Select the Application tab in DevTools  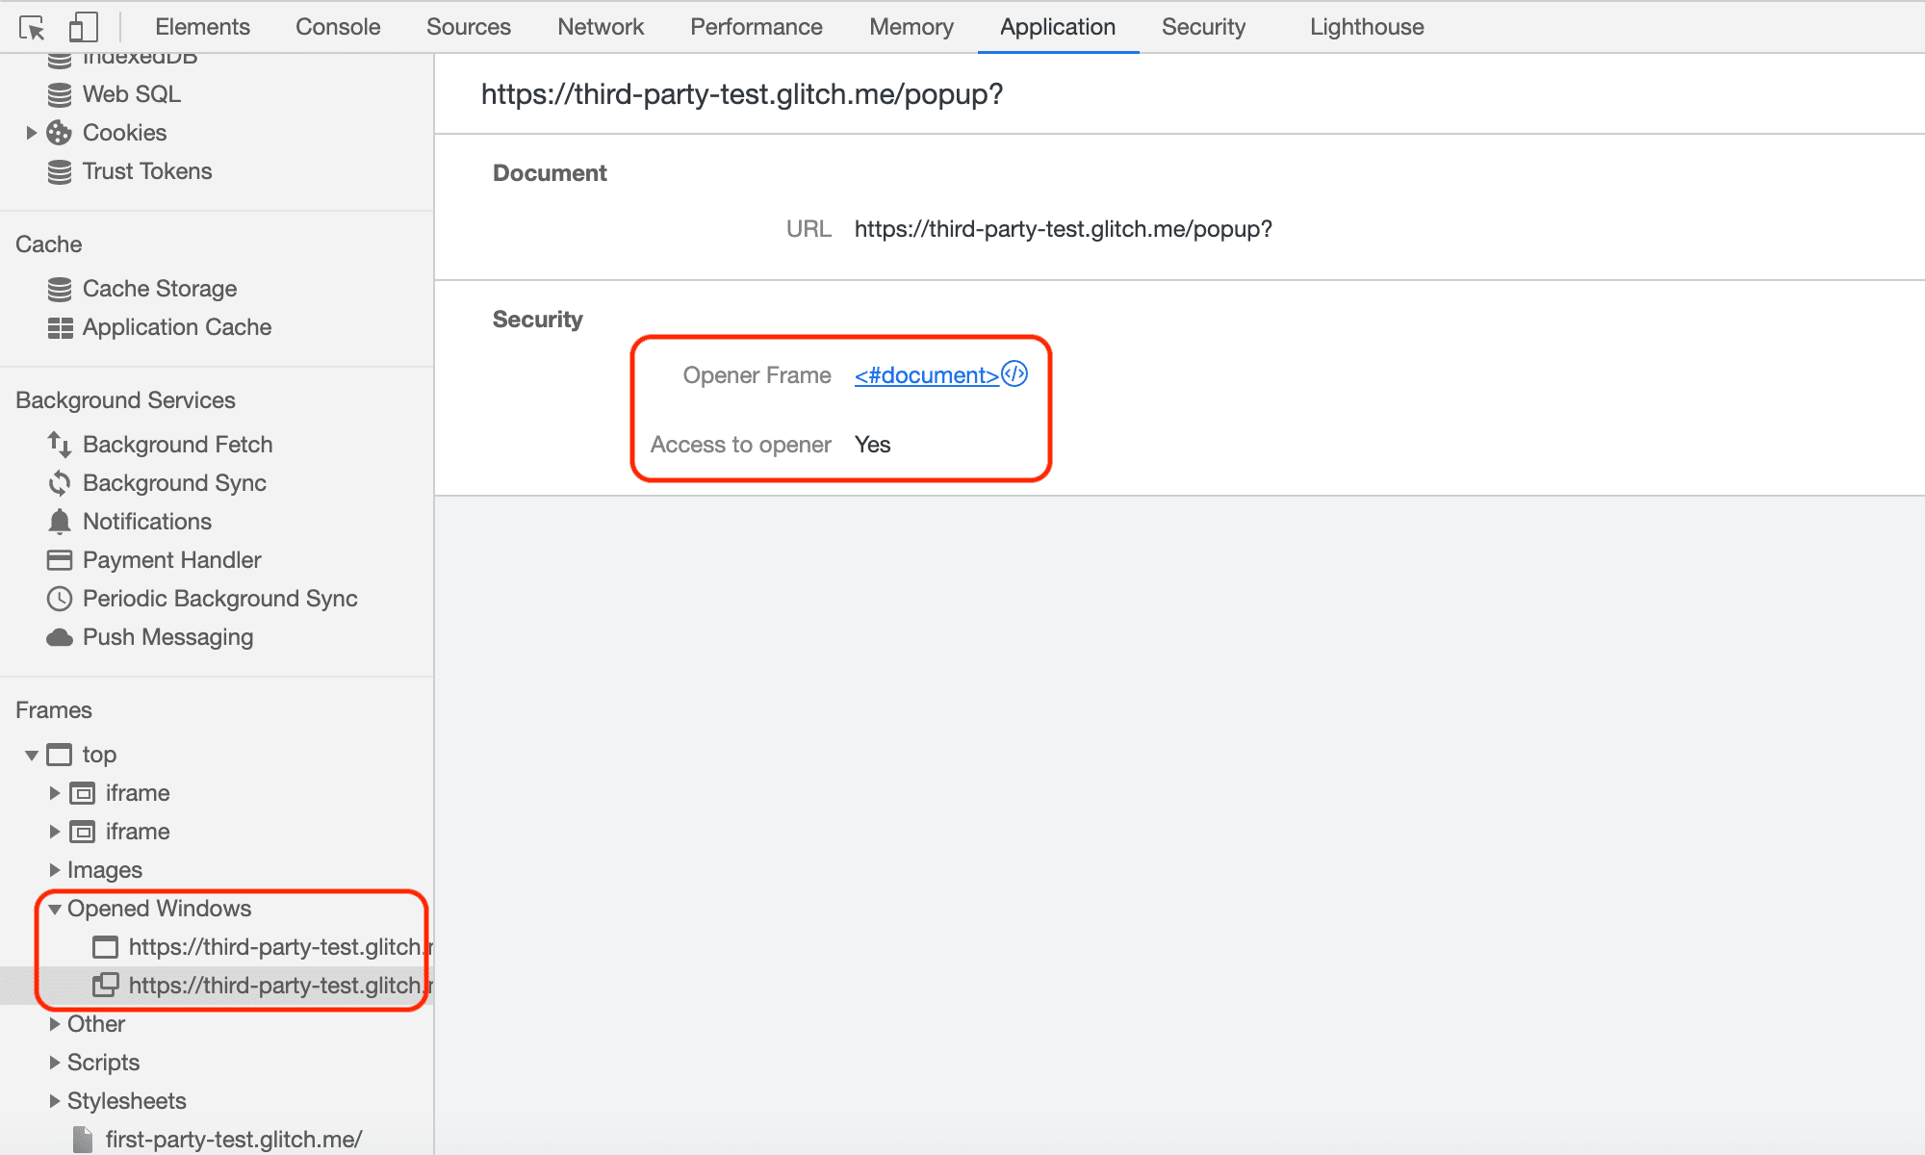coord(1058,25)
